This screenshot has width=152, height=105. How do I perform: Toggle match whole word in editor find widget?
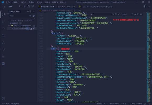[x=116, y=14]
